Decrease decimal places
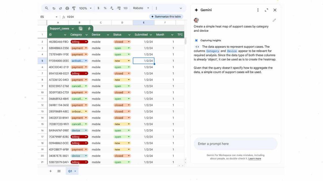 [x=112, y=8]
